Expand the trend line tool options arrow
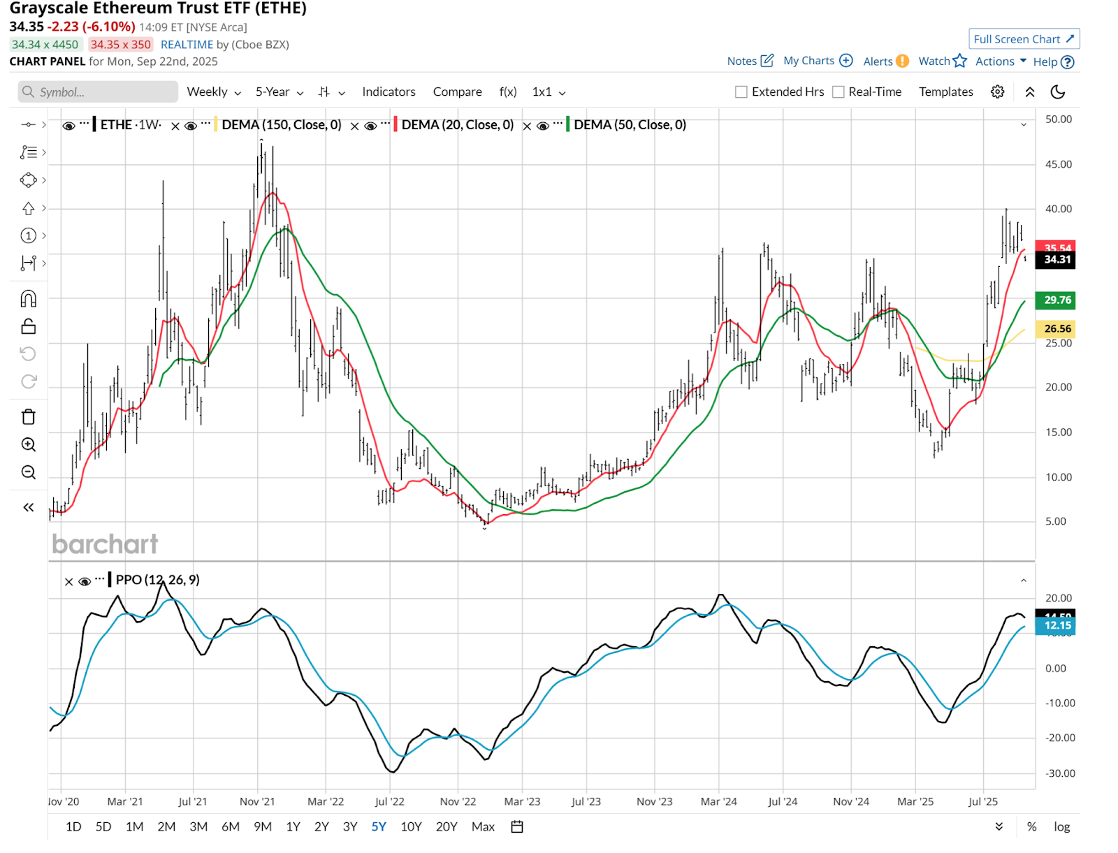The image size is (1118, 853). point(44,124)
